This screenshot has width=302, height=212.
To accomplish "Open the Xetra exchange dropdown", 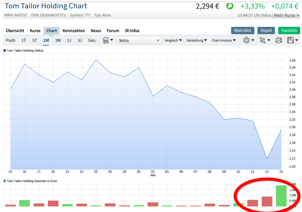I will (139, 40).
